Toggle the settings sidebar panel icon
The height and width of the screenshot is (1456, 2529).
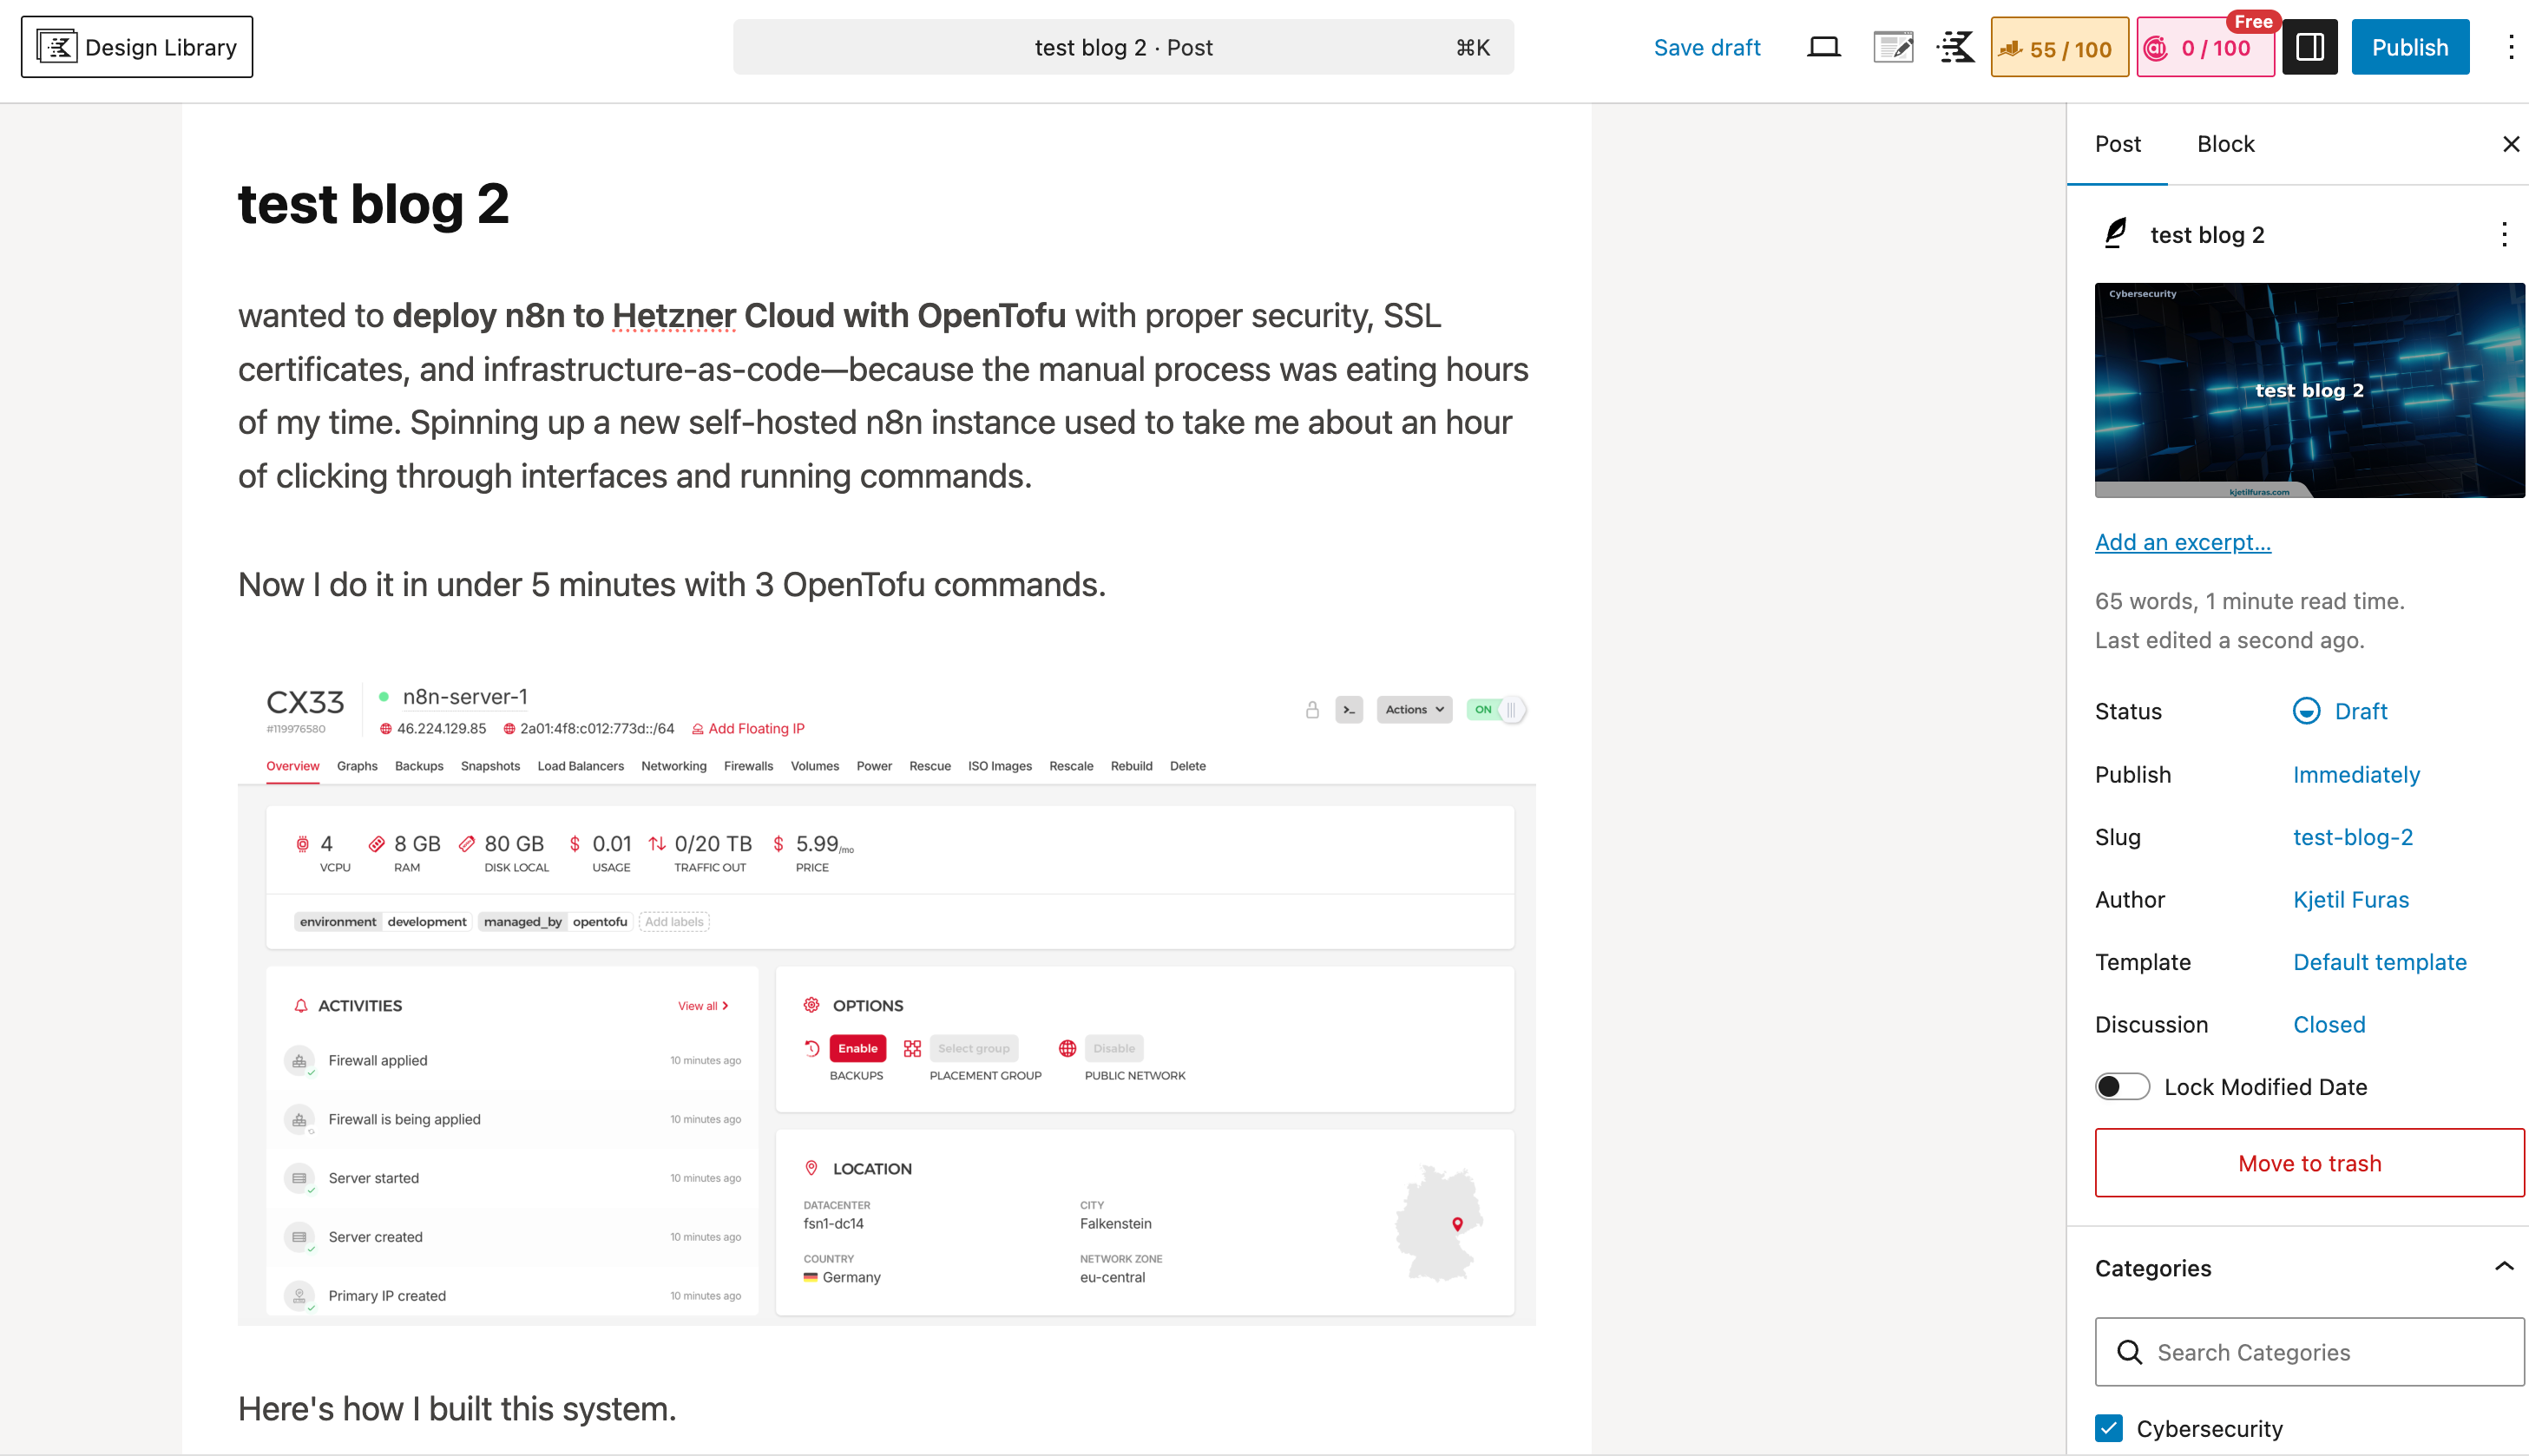[2309, 46]
